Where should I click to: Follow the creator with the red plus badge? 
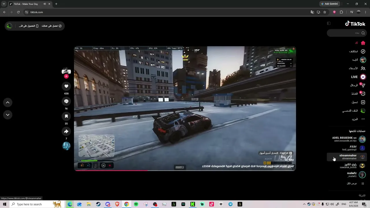[x=66, y=76]
